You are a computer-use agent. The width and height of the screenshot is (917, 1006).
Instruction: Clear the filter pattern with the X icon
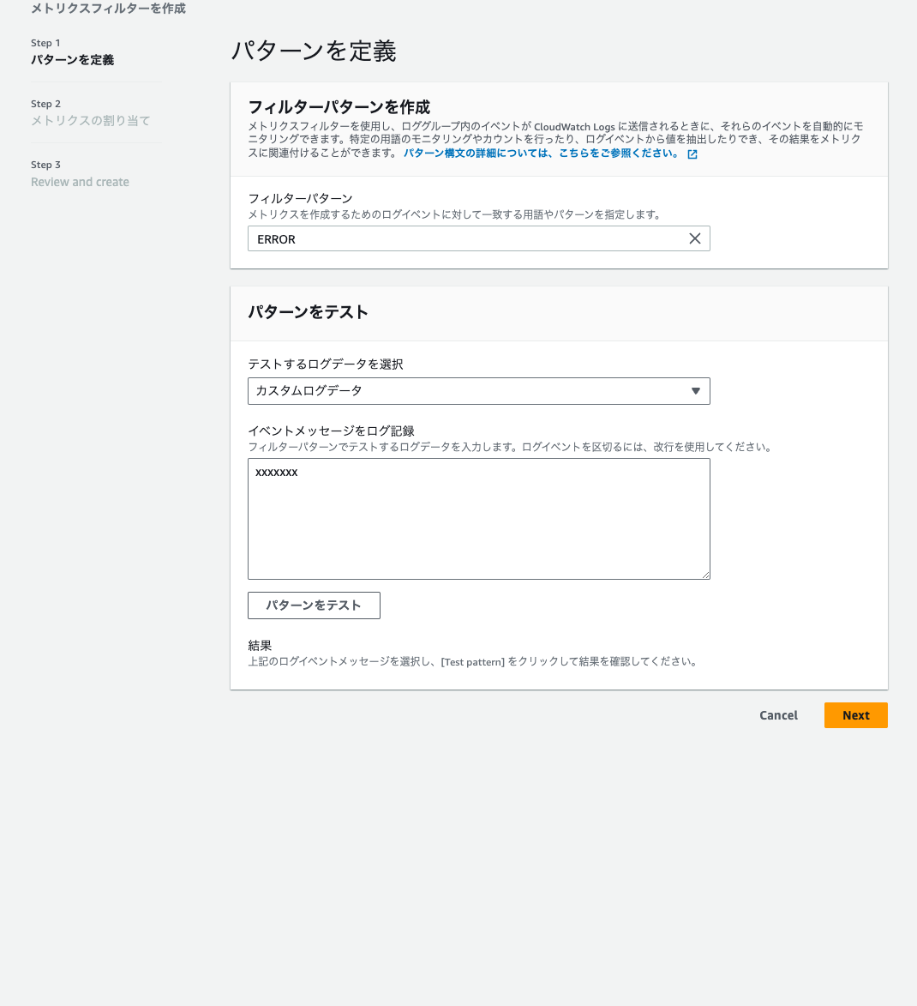tap(694, 238)
